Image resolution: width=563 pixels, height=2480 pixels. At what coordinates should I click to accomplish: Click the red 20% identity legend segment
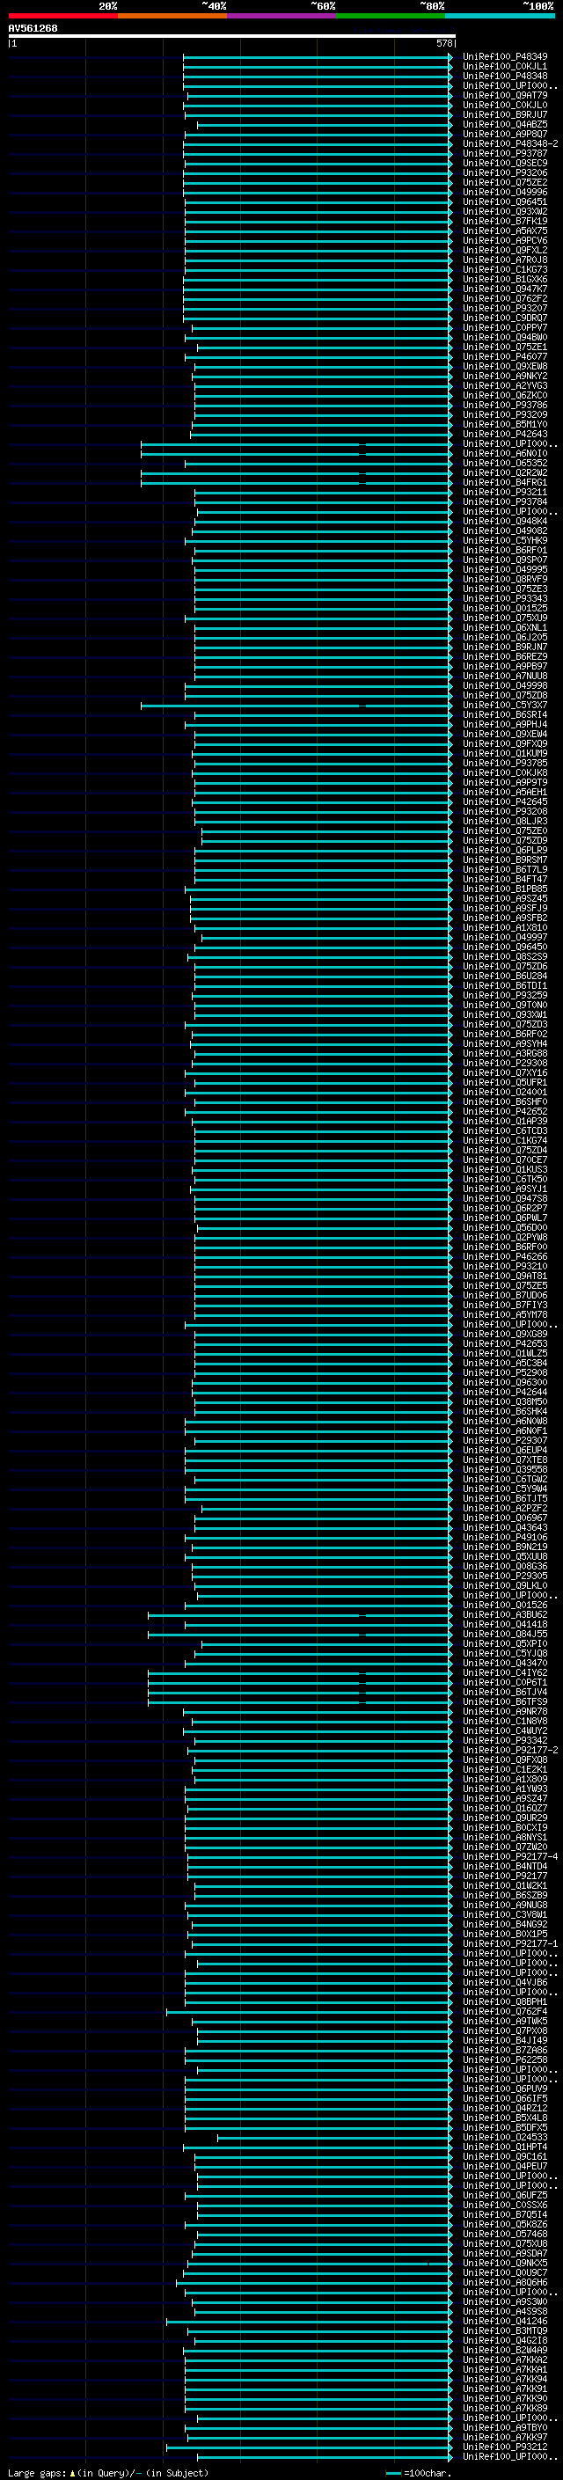pyautogui.click(x=63, y=16)
